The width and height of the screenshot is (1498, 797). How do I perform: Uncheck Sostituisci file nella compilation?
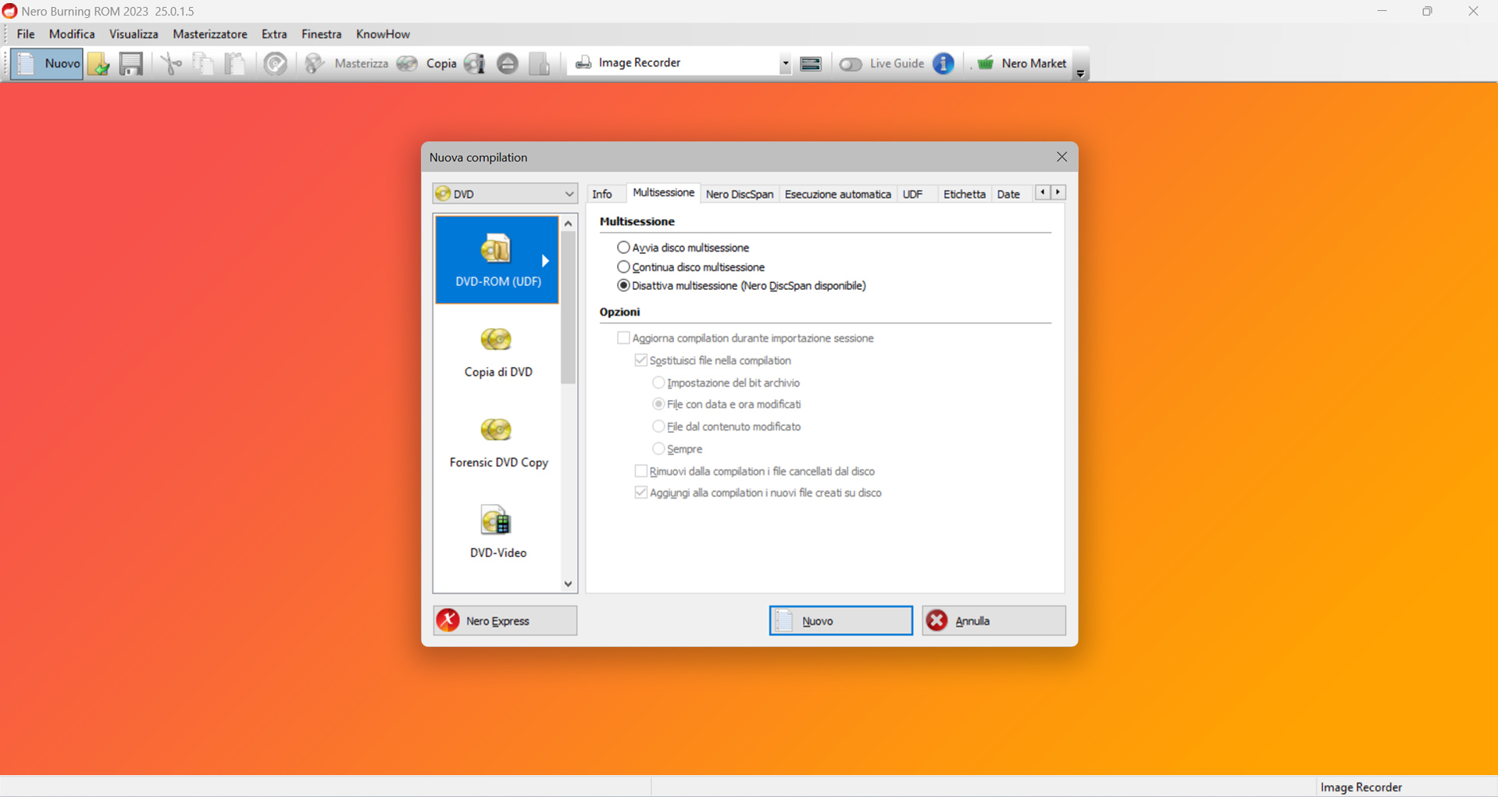(x=640, y=359)
